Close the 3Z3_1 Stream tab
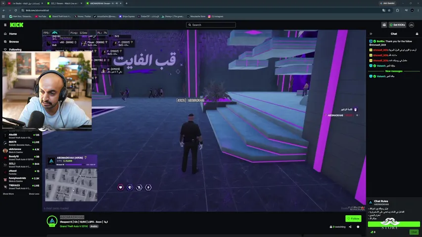This screenshot has height=237, width=422. pyautogui.click(x=81, y=3)
